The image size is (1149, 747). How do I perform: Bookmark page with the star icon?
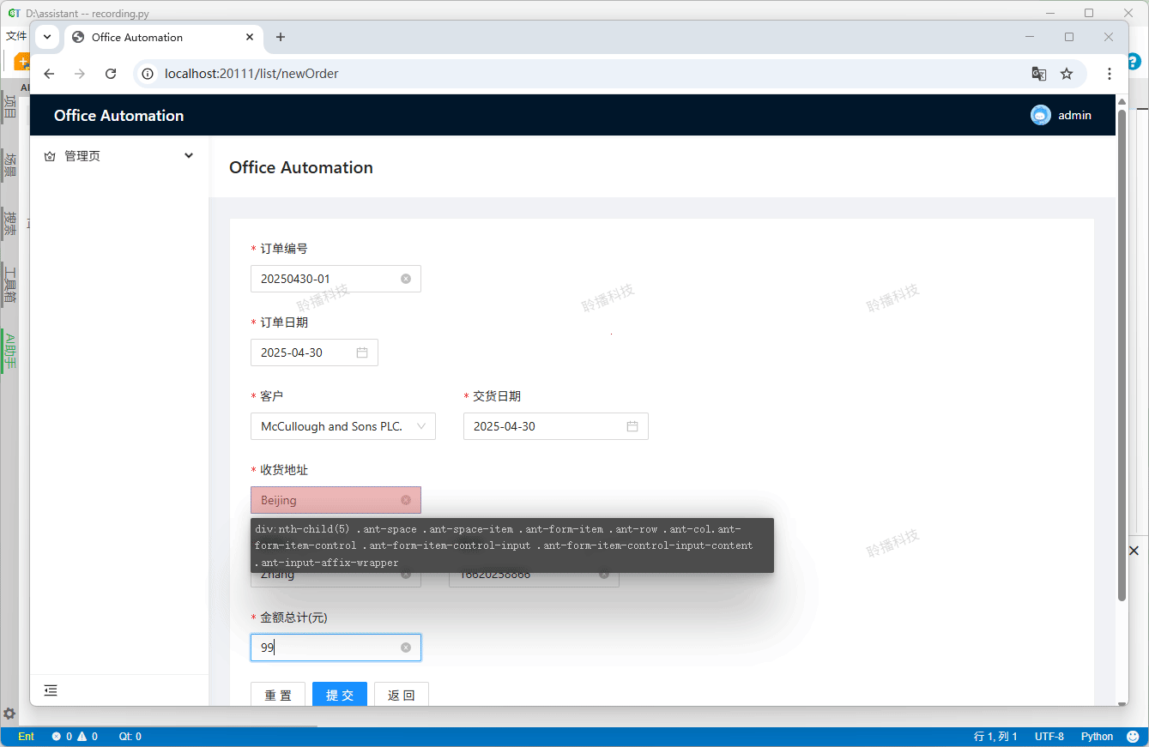pos(1067,74)
